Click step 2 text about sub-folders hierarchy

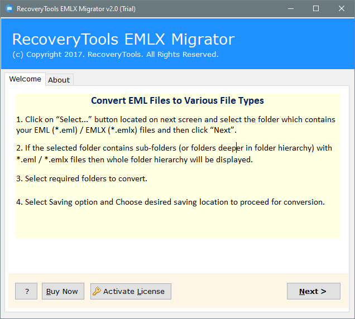click(174, 154)
